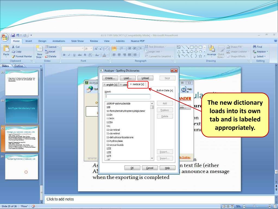Switch to the Outline pane tab
Image resolution: width=278 pixels, height=209 pixels.
pyautogui.click(x=19, y=66)
